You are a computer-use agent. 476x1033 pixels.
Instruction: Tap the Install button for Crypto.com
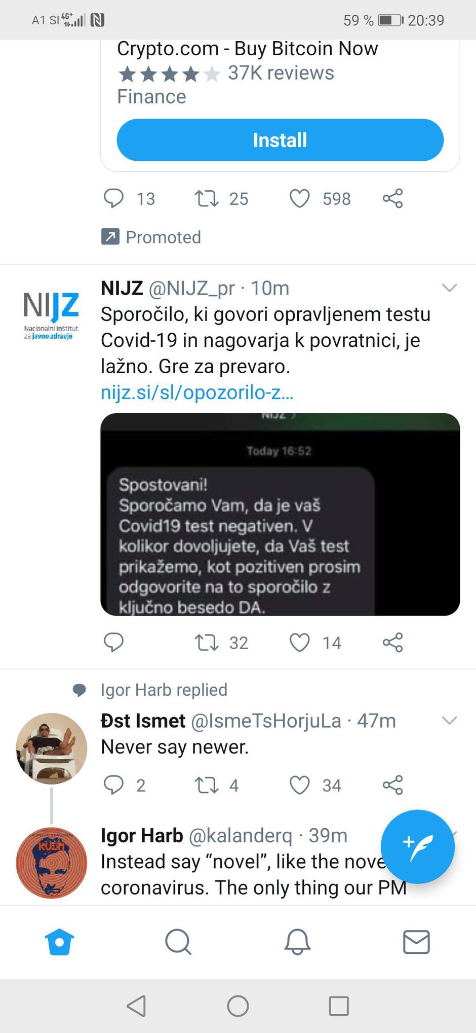pos(280,140)
